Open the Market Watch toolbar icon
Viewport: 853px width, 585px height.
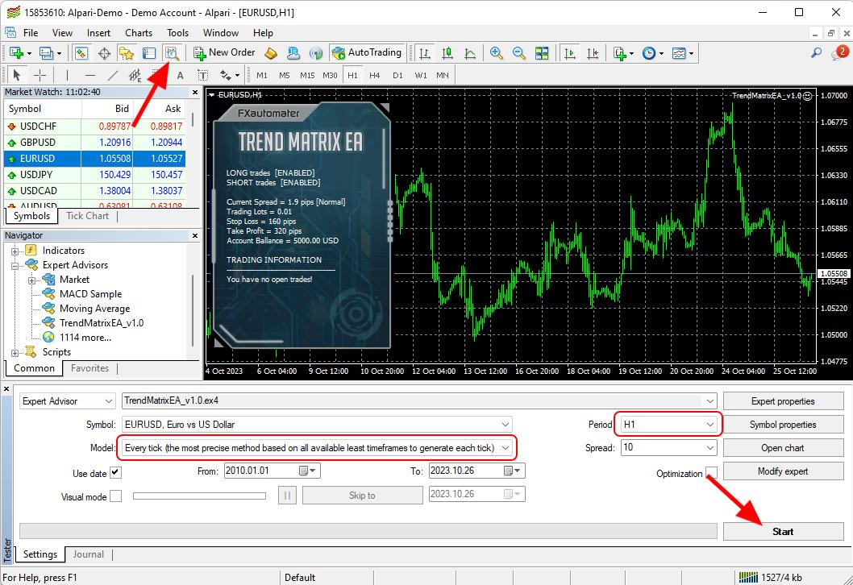[81, 52]
